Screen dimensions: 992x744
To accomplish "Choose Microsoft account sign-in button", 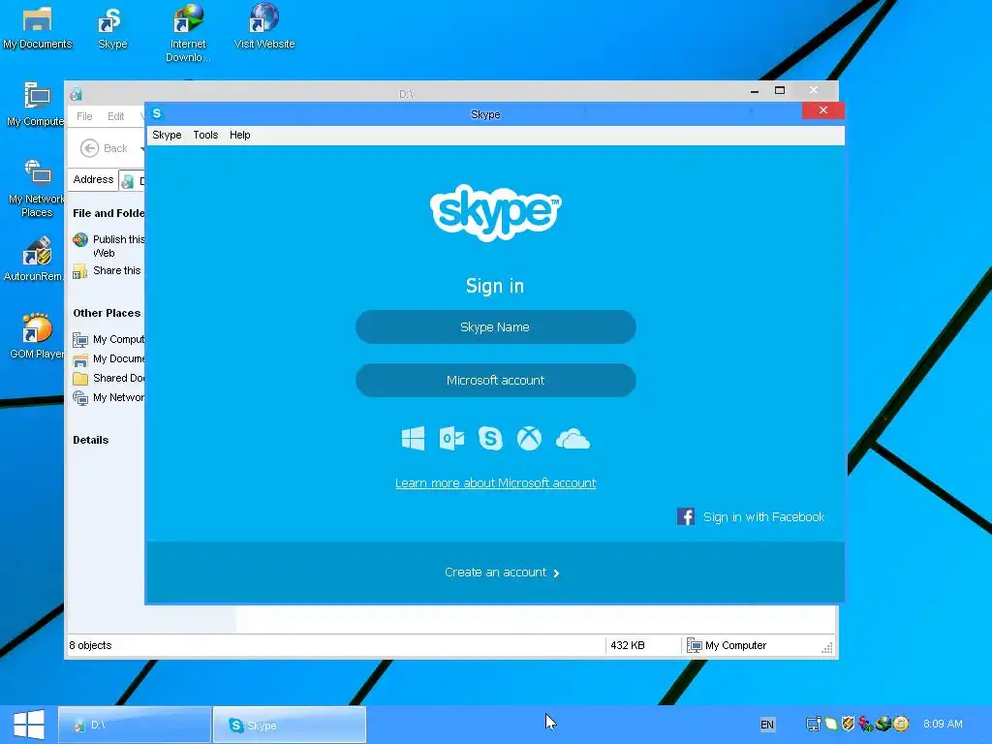I will pos(495,380).
